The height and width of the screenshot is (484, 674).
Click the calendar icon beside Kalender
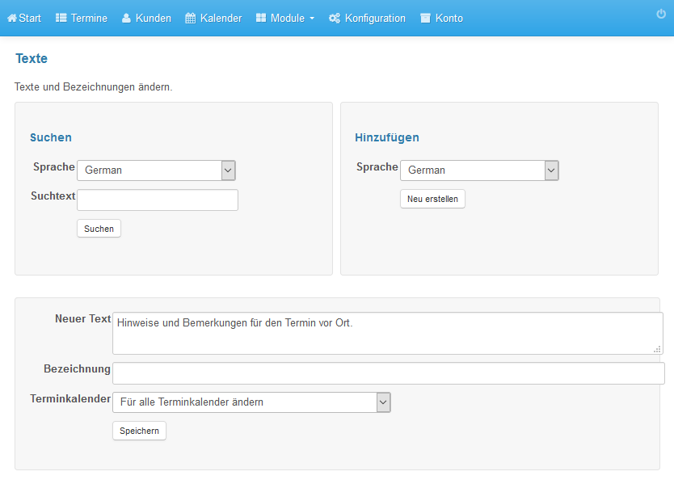click(x=191, y=18)
